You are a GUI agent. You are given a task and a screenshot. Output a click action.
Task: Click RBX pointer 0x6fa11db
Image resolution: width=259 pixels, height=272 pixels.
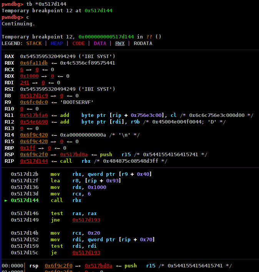[x=34, y=63]
